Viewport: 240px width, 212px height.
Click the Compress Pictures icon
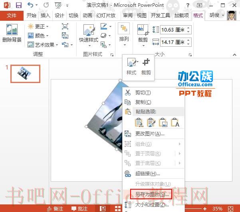pyautogui.click(x=65, y=26)
